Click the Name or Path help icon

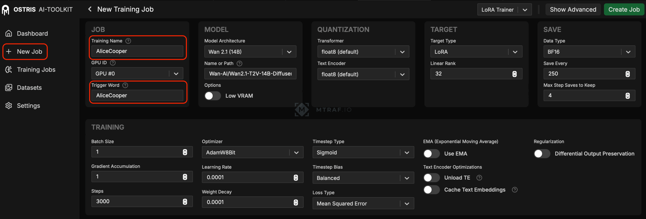(239, 64)
